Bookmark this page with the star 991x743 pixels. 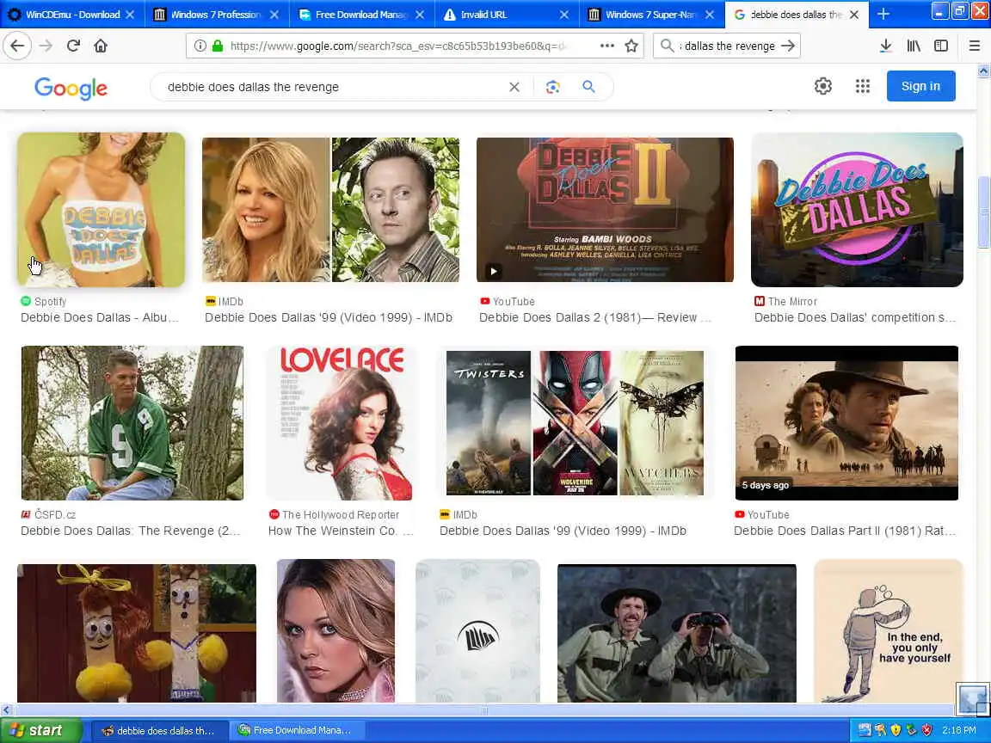[631, 46]
